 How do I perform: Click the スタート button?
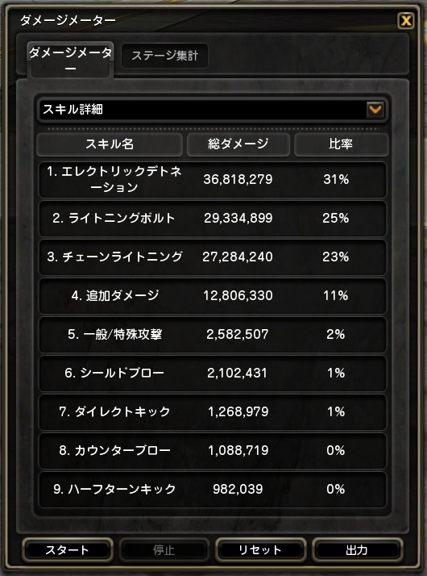(x=67, y=550)
